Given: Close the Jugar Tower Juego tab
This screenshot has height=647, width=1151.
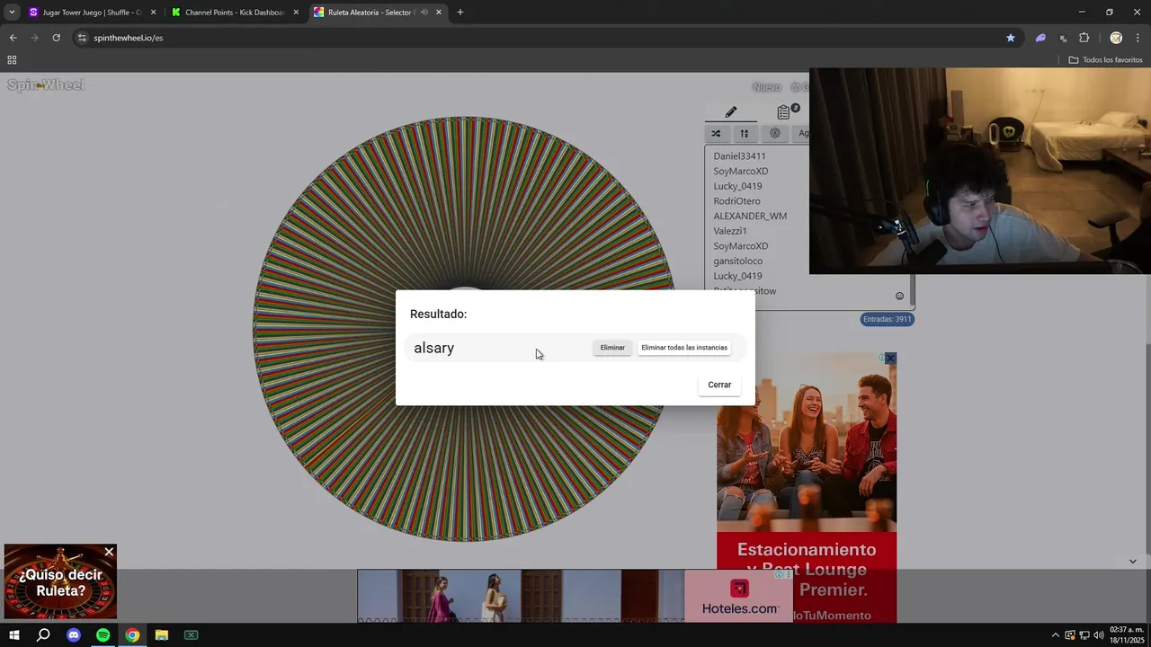Looking at the screenshot, I should point(153,13).
